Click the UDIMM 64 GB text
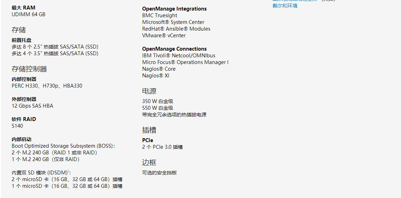This screenshot has width=401, height=198. (28, 14)
